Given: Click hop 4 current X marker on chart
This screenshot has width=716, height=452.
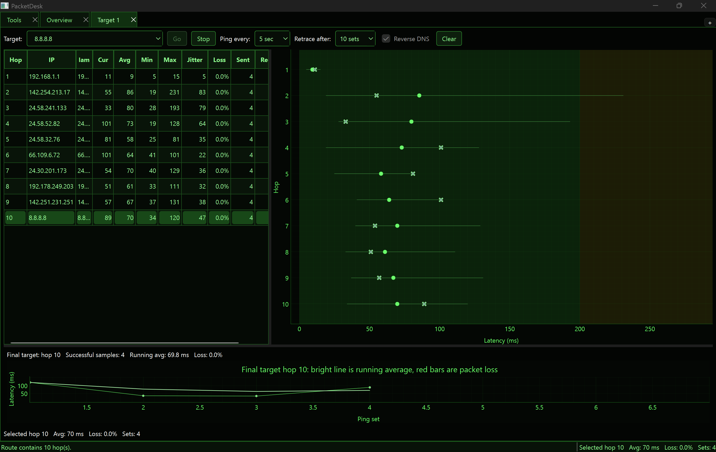Looking at the screenshot, I should click(441, 148).
